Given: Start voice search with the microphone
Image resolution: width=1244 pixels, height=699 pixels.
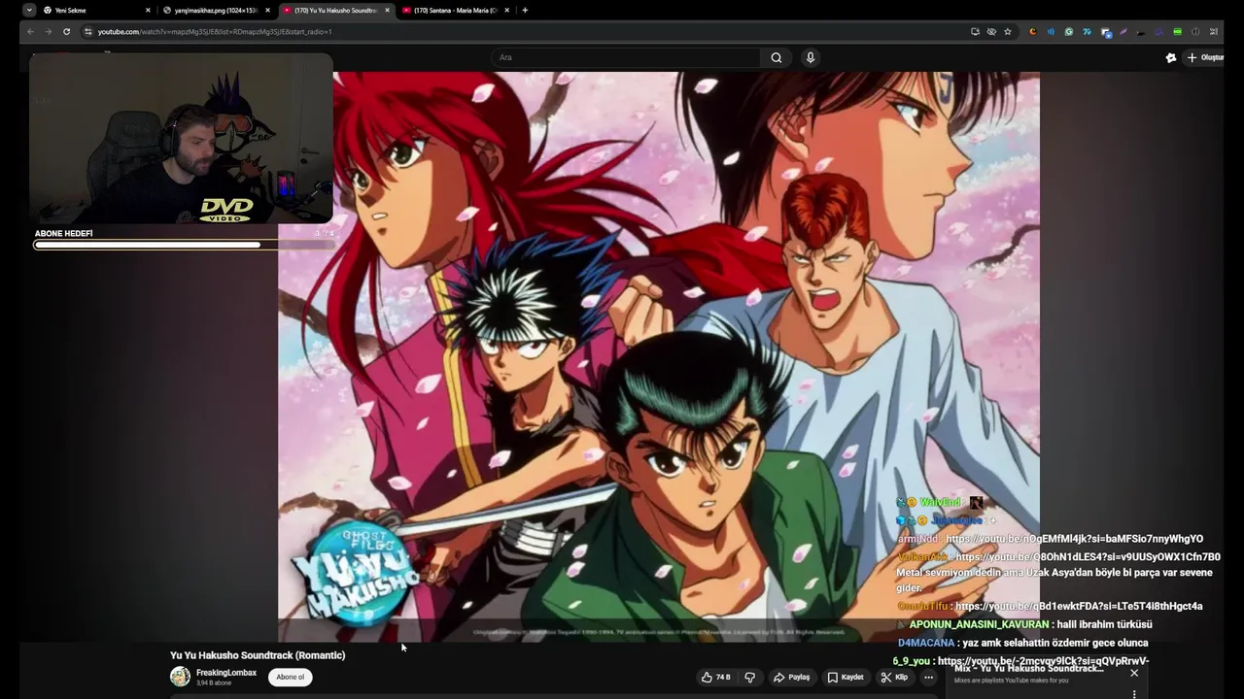Looking at the screenshot, I should click(x=810, y=57).
